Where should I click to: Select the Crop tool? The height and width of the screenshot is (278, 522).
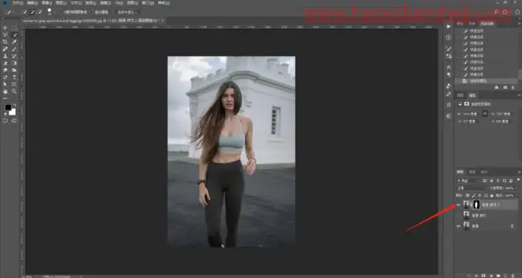point(5,42)
